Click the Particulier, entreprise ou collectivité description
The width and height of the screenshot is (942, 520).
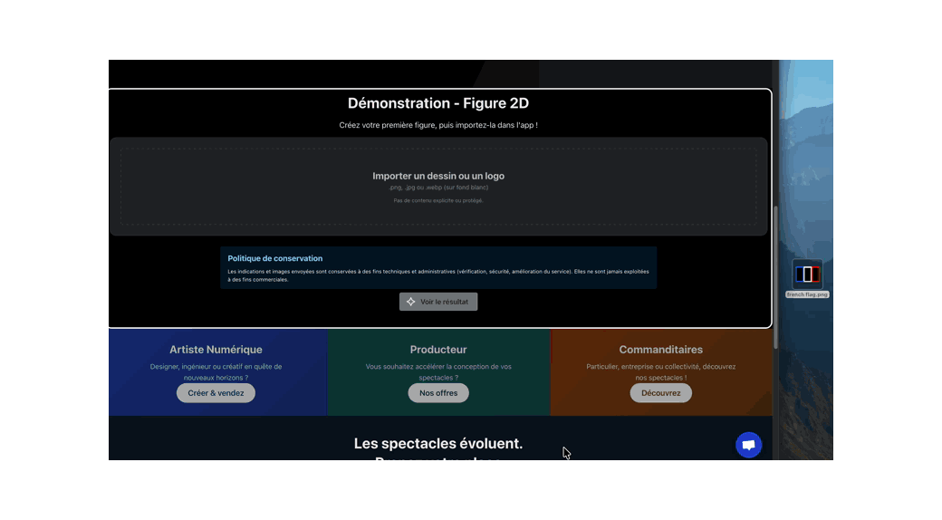click(x=660, y=371)
